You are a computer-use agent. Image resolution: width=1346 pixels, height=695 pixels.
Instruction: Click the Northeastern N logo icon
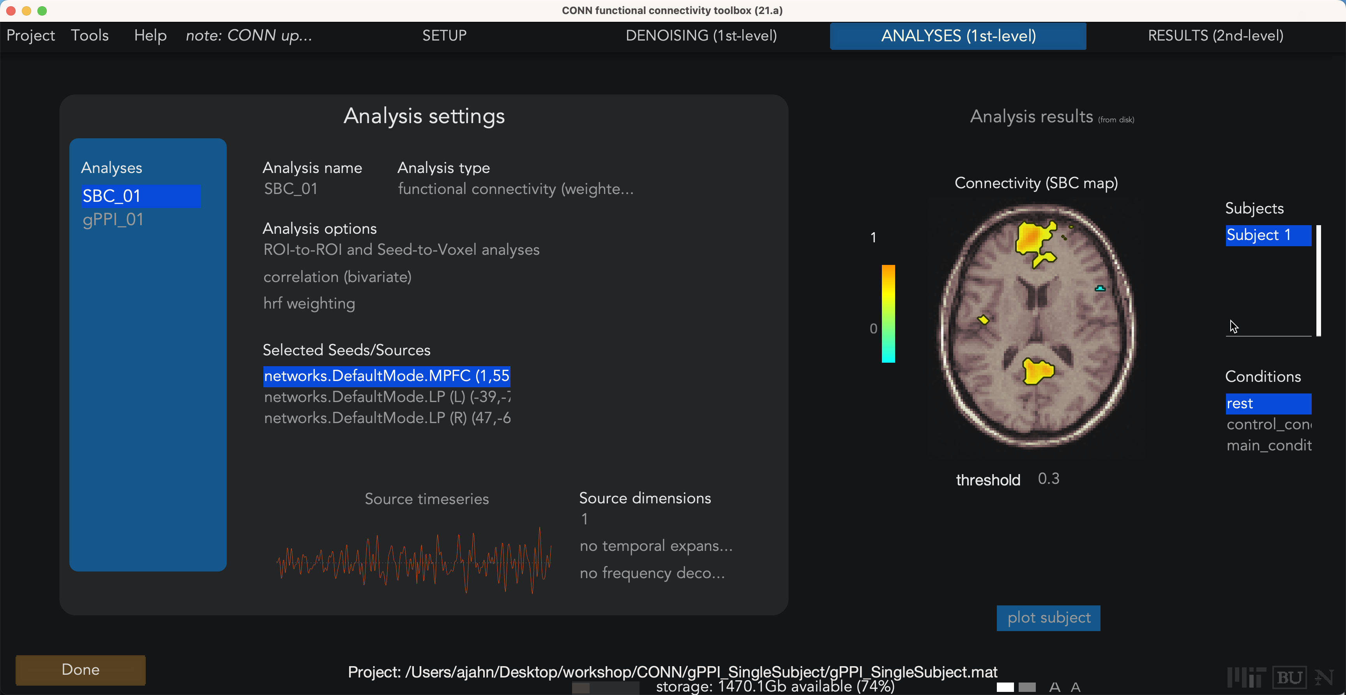point(1323,677)
